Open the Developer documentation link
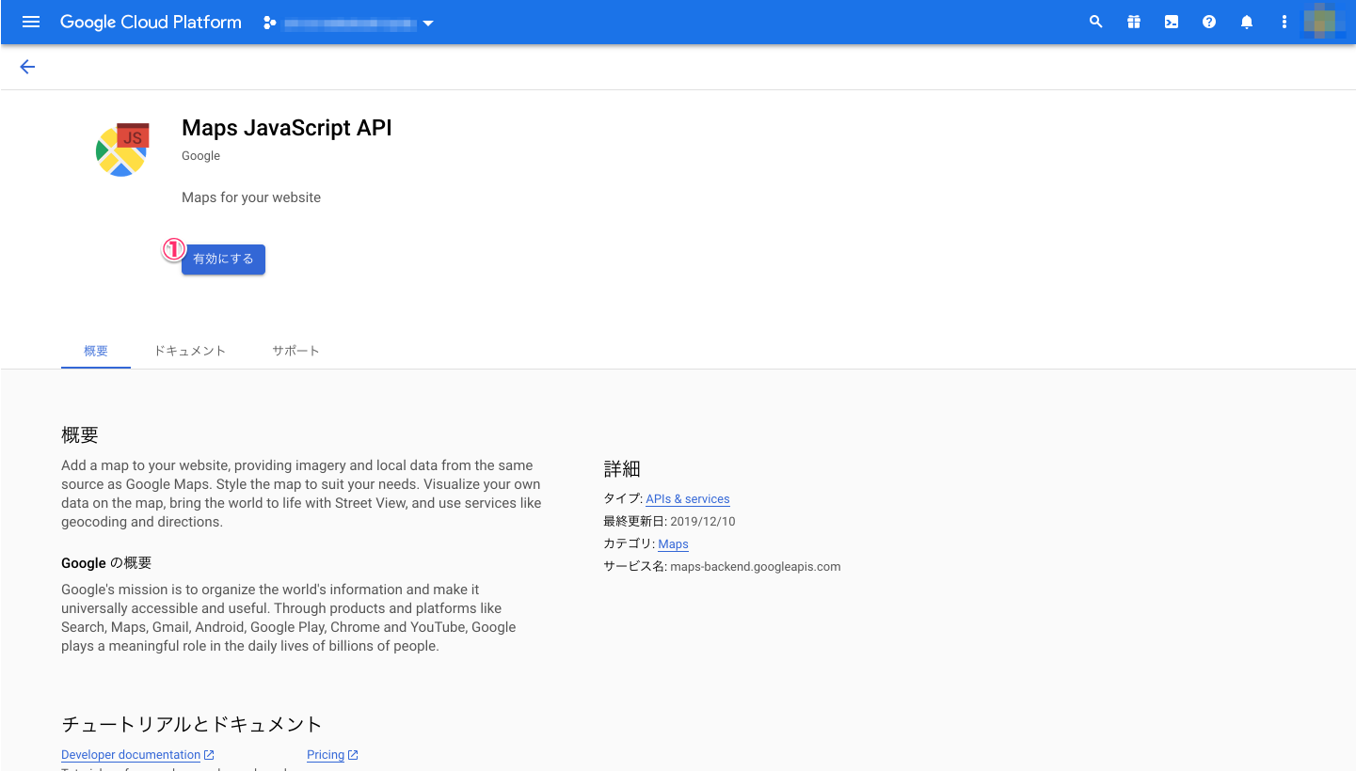1356x771 pixels. pyautogui.click(x=131, y=755)
